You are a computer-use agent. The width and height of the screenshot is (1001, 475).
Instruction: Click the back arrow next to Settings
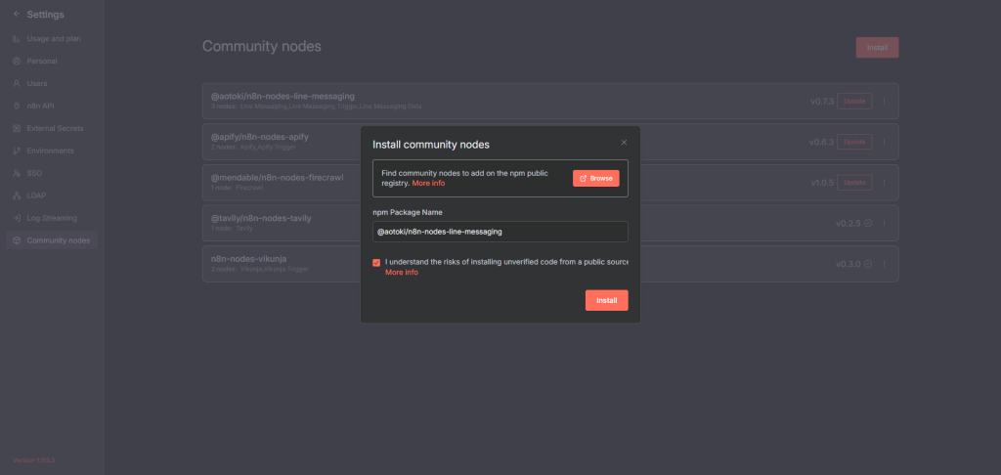coord(16,15)
